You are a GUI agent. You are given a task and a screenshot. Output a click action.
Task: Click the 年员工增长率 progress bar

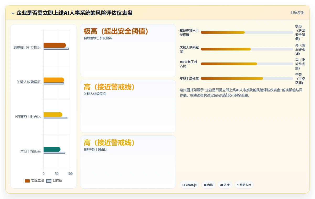click(247, 78)
